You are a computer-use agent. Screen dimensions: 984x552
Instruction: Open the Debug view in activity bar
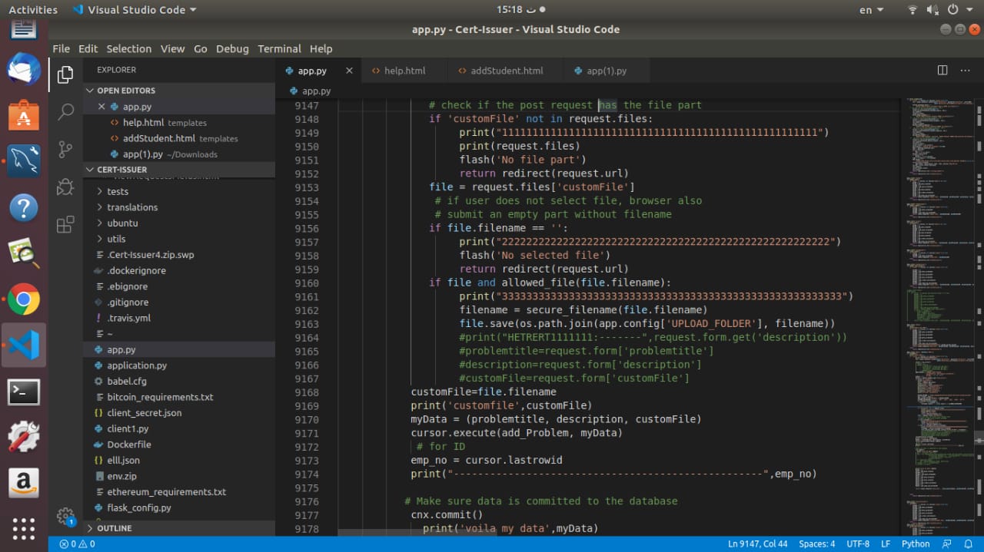(65, 187)
